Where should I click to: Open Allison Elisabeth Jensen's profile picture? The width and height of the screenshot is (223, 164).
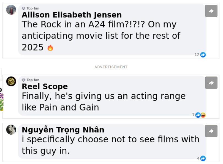(11, 10)
